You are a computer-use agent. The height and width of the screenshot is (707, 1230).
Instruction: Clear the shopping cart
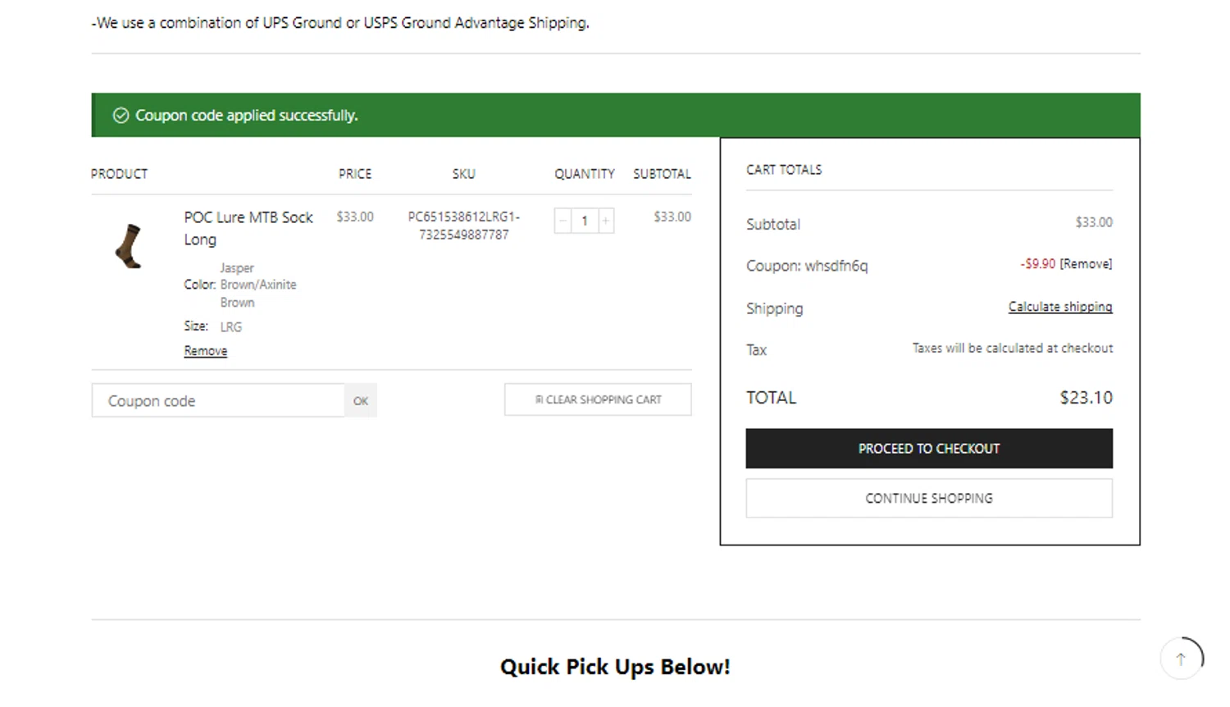598,399
